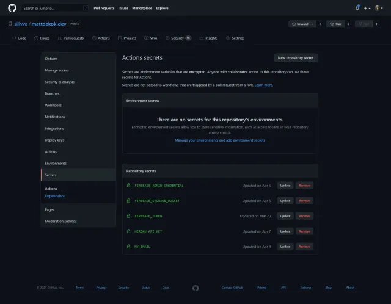Update the MY_EMAIL secret

(x=285, y=247)
